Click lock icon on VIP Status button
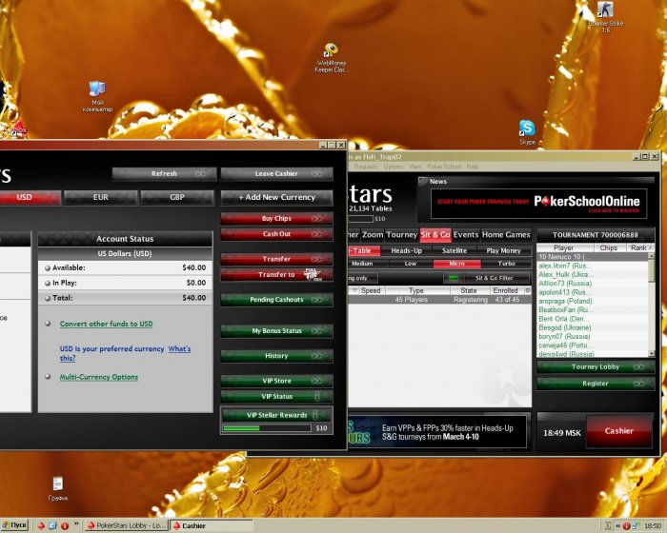 pos(317,397)
